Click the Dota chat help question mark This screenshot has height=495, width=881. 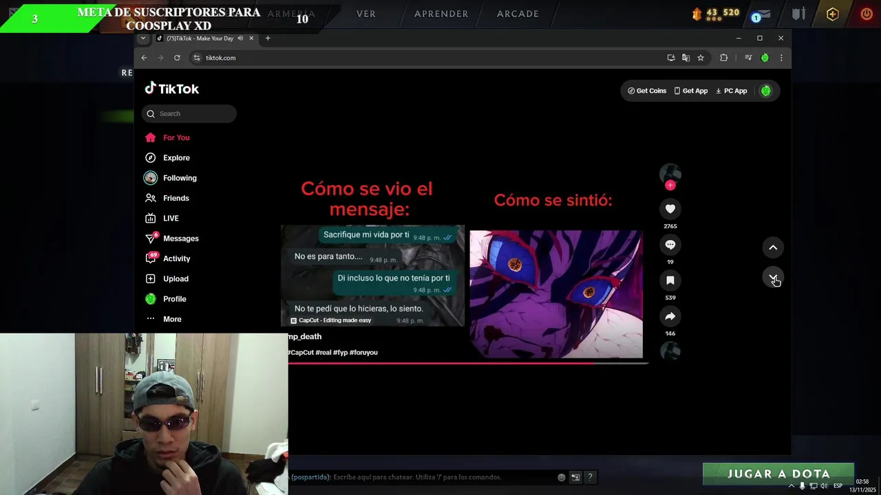[590, 477]
